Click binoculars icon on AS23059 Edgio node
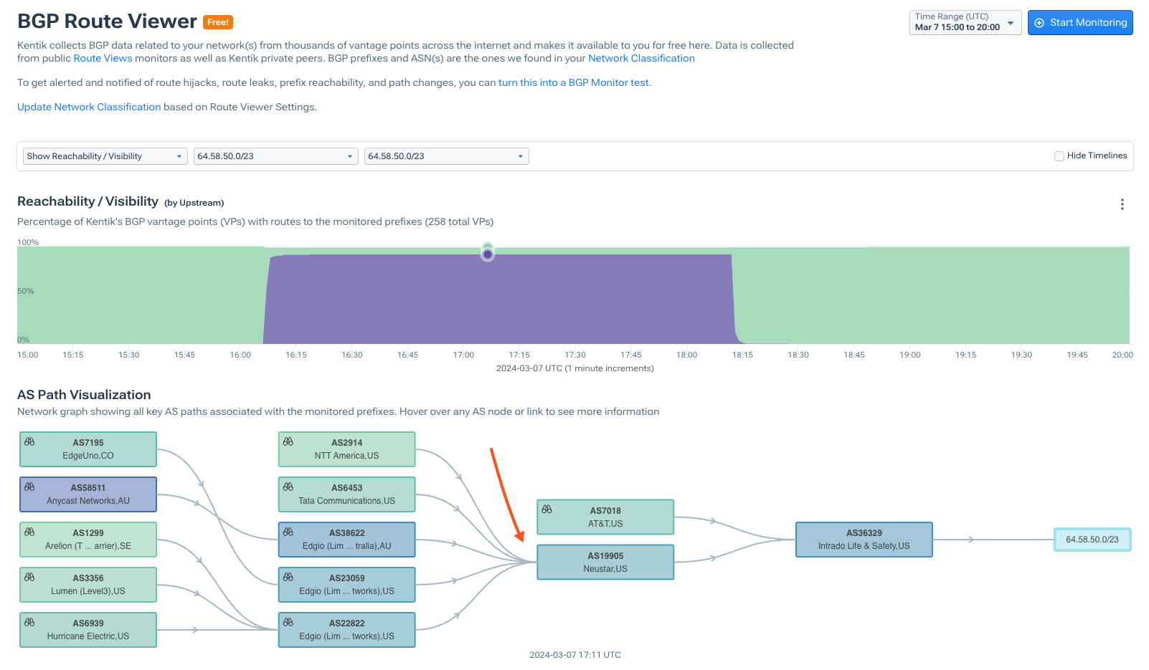1149x670 pixels. pyautogui.click(x=288, y=578)
